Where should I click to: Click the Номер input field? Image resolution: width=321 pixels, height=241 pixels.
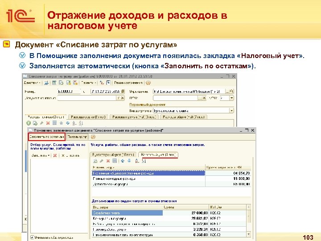[x=69, y=91]
